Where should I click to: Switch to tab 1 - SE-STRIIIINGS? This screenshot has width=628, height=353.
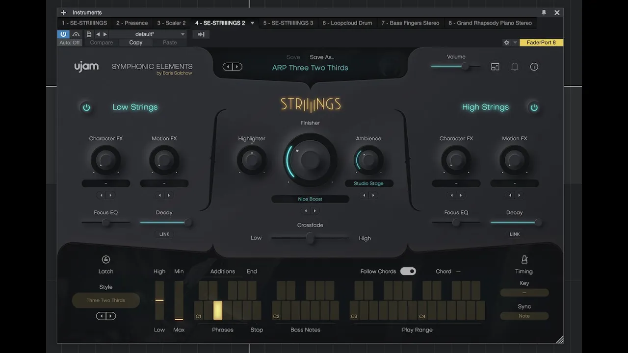point(84,23)
